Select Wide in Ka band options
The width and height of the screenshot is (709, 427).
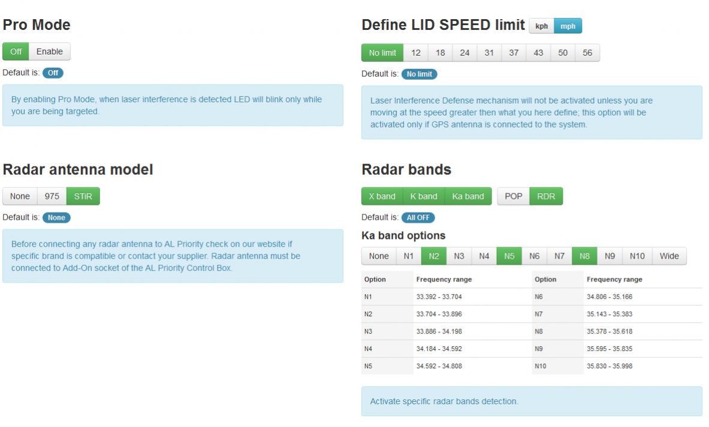point(669,256)
